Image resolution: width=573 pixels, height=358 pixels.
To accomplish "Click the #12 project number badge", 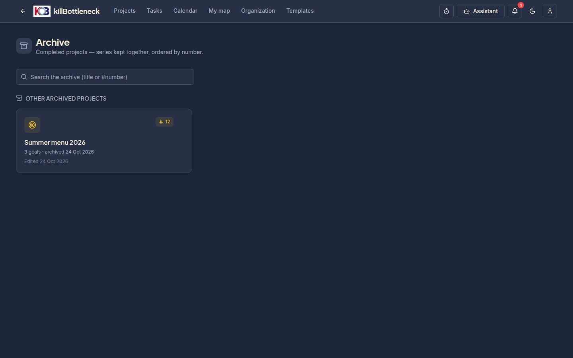I will tap(164, 122).
